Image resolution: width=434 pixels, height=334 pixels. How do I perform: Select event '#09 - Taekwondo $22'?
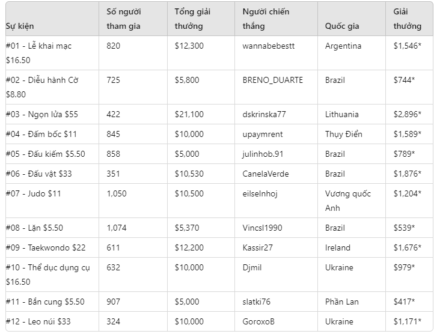coord(46,247)
